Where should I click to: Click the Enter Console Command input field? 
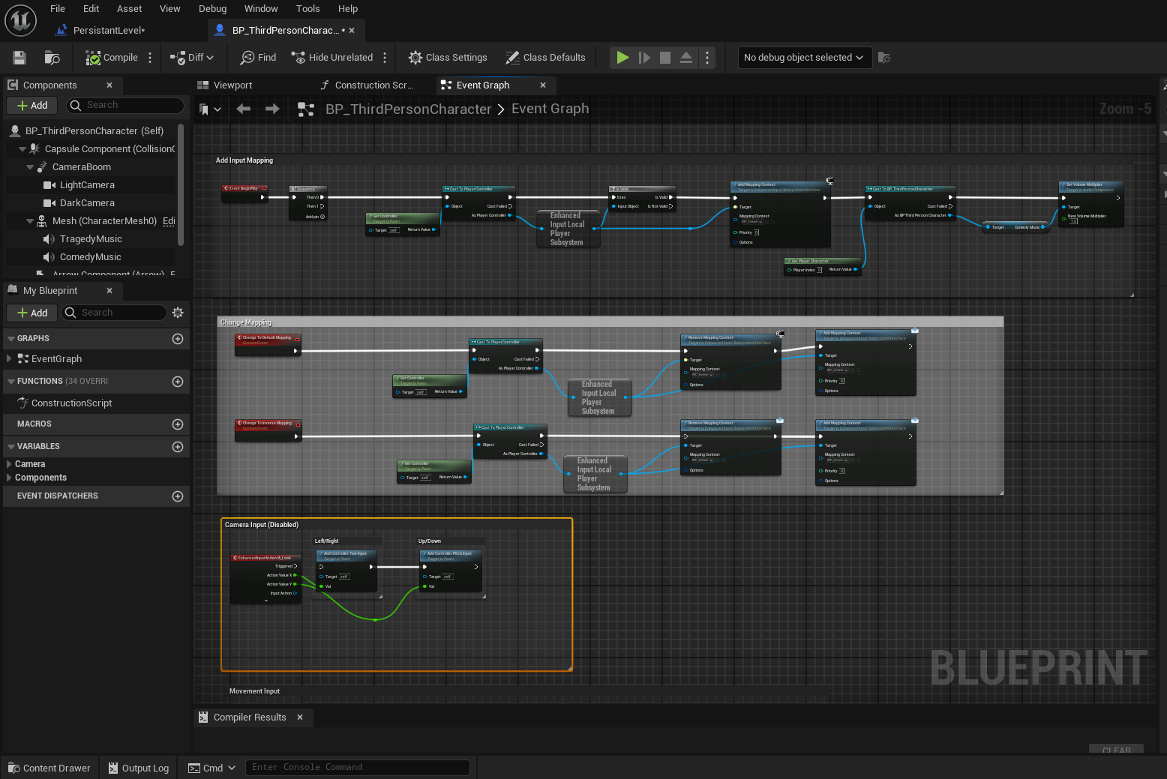click(358, 767)
